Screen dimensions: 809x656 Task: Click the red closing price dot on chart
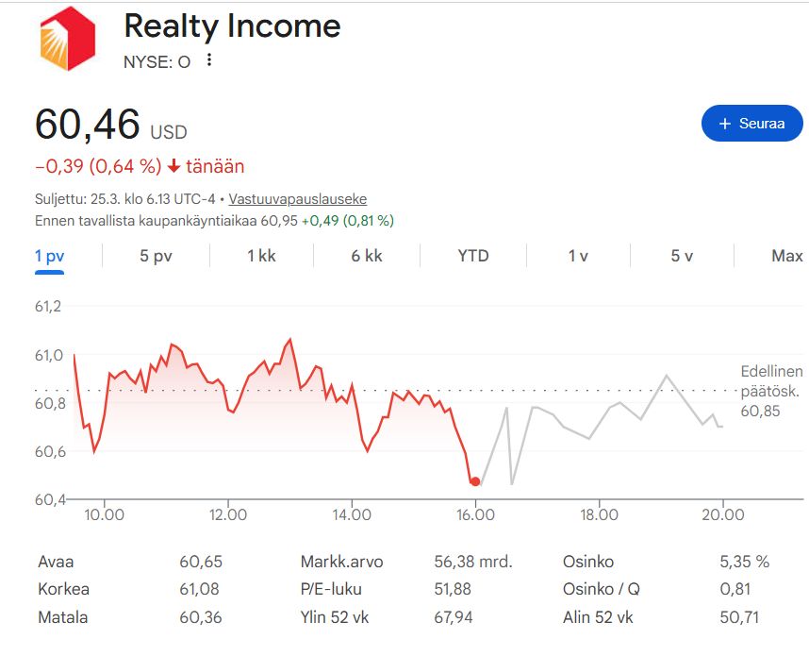[474, 481]
